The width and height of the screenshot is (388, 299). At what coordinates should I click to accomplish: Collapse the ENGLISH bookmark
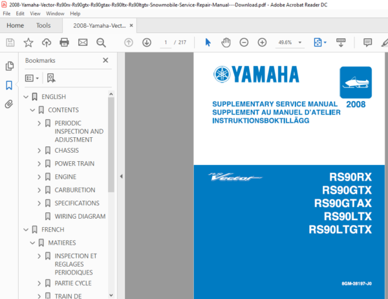point(26,97)
